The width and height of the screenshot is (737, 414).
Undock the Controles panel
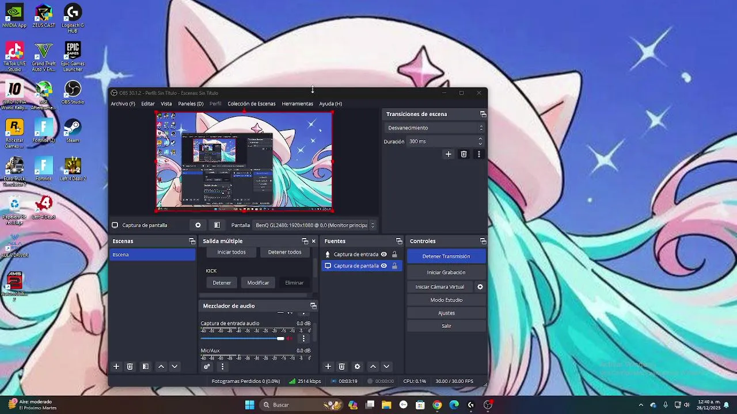pos(483,241)
